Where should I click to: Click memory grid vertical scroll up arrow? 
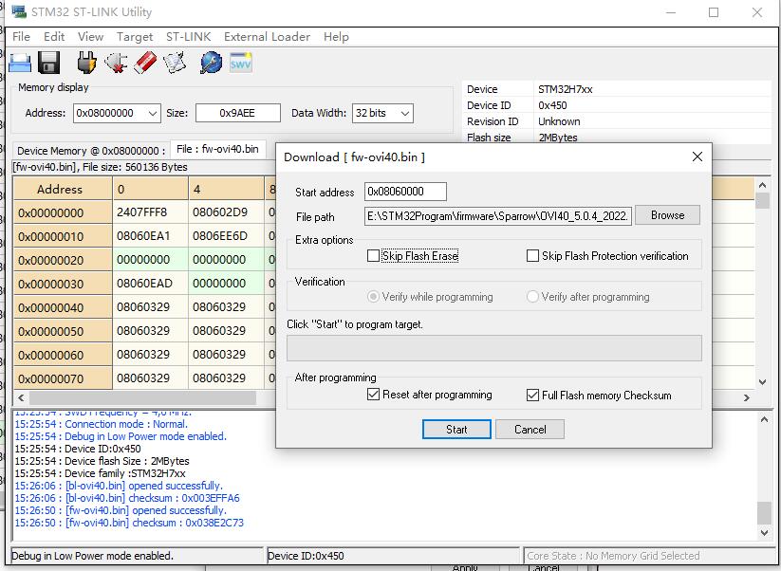pos(762,185)
